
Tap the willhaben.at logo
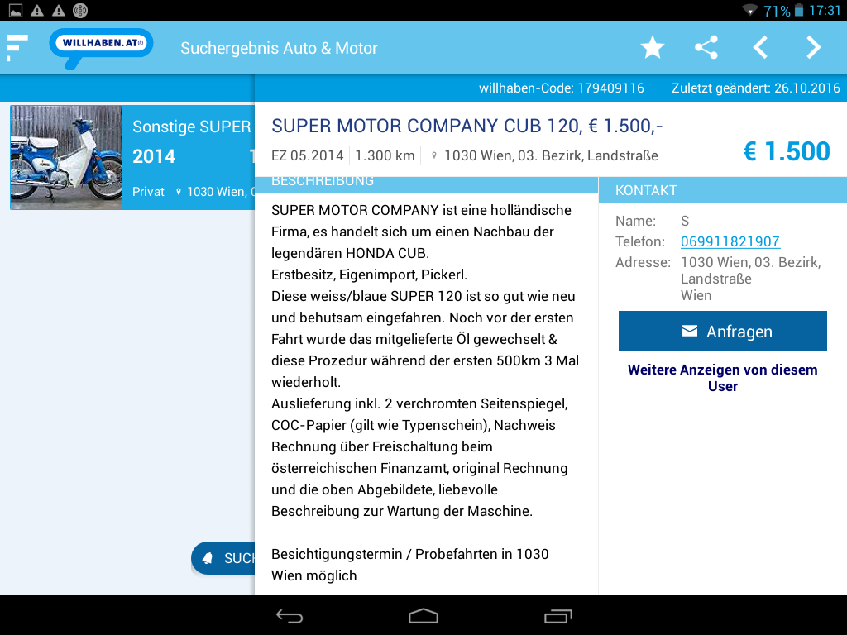pos(101,46)
